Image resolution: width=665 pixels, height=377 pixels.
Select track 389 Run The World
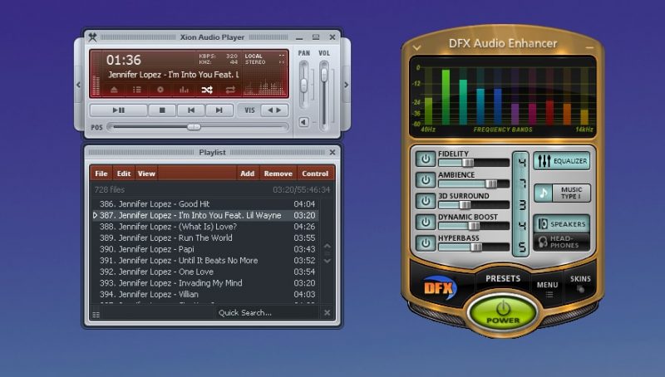click(205, 237)
